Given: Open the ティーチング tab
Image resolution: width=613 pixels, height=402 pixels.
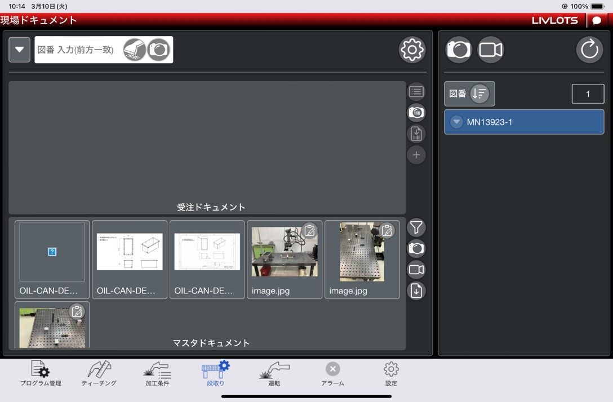Looking at the screenshot, I should click(99, 374).
